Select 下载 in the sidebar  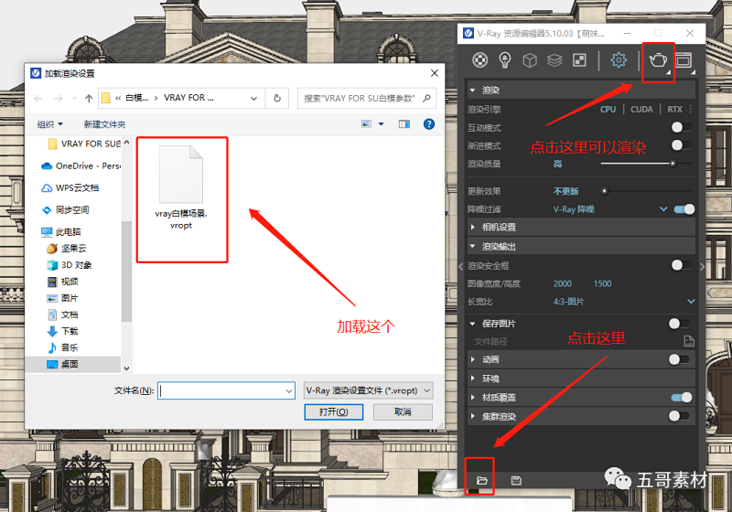62,331
